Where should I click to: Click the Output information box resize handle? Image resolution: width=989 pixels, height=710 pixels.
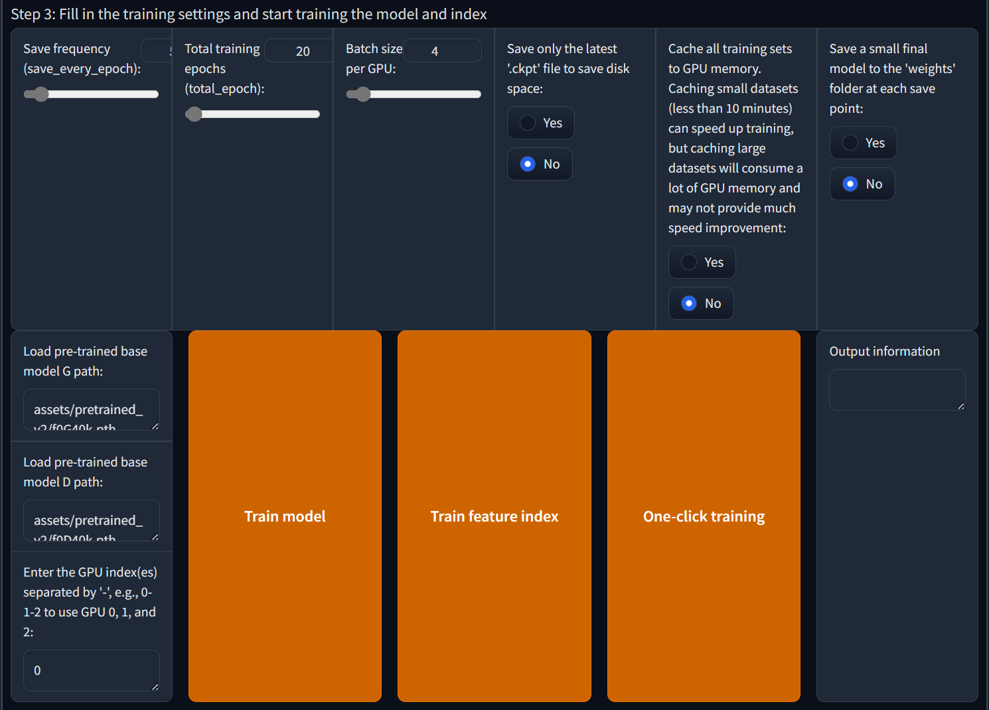point(960,406)
